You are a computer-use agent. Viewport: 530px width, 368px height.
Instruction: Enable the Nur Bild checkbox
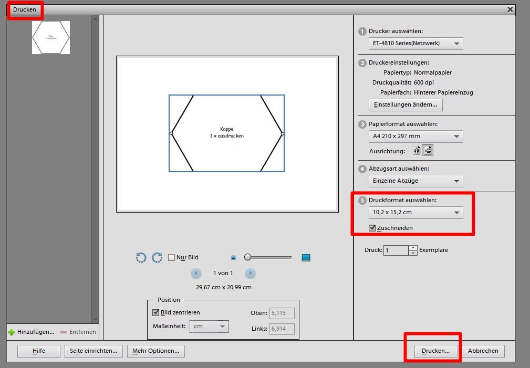[171, 257]
